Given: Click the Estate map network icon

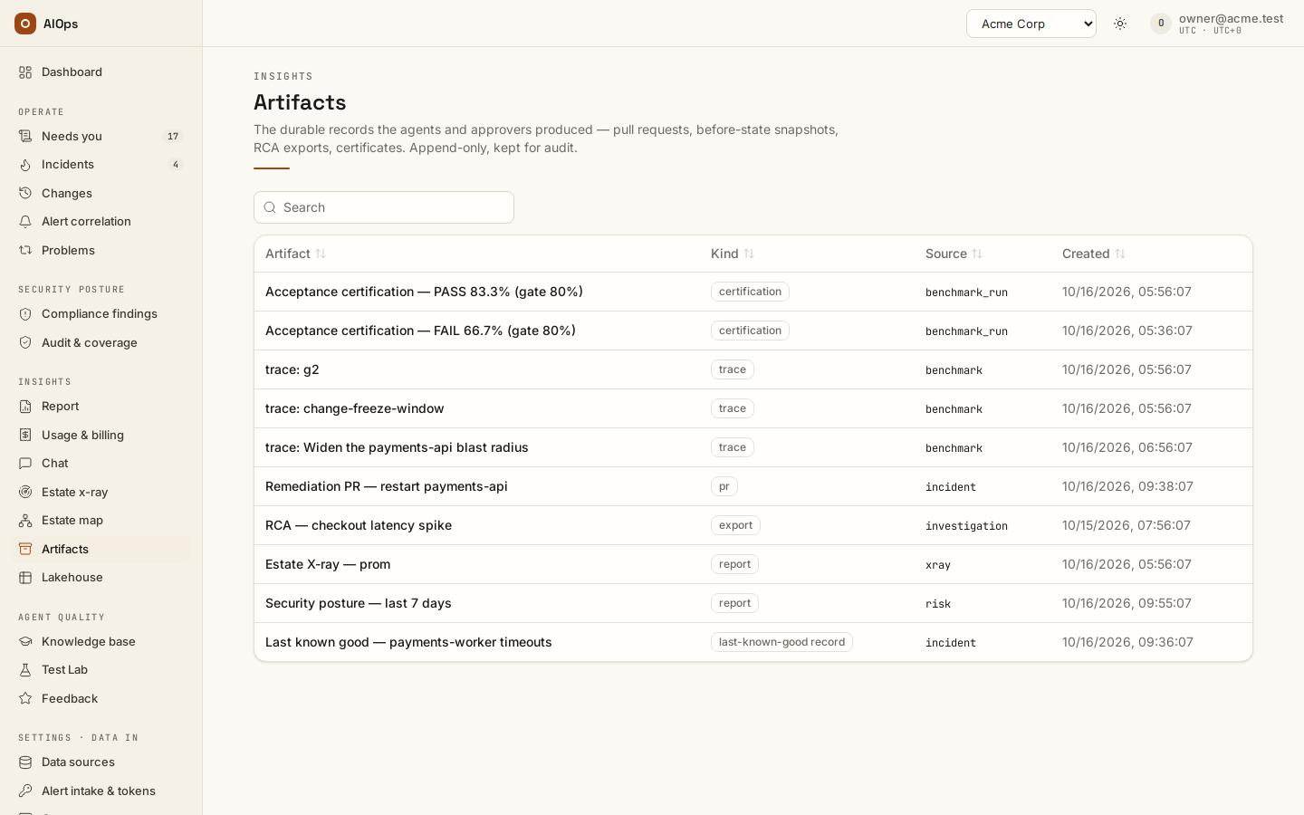Looking at the screenshot, I should 25,521.
